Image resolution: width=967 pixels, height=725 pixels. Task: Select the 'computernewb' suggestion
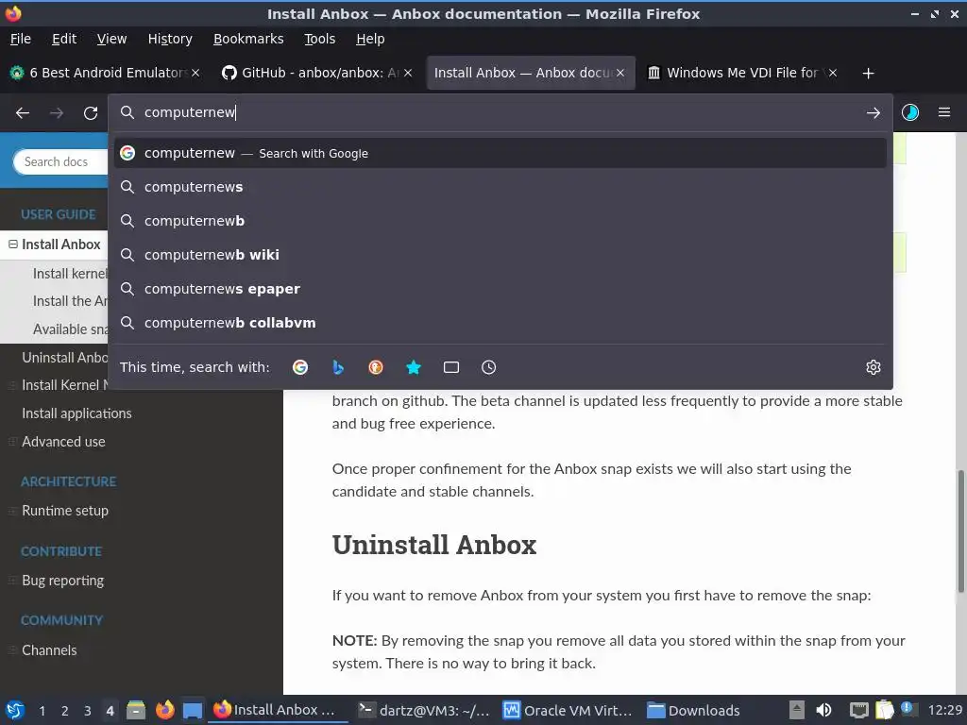500,221
